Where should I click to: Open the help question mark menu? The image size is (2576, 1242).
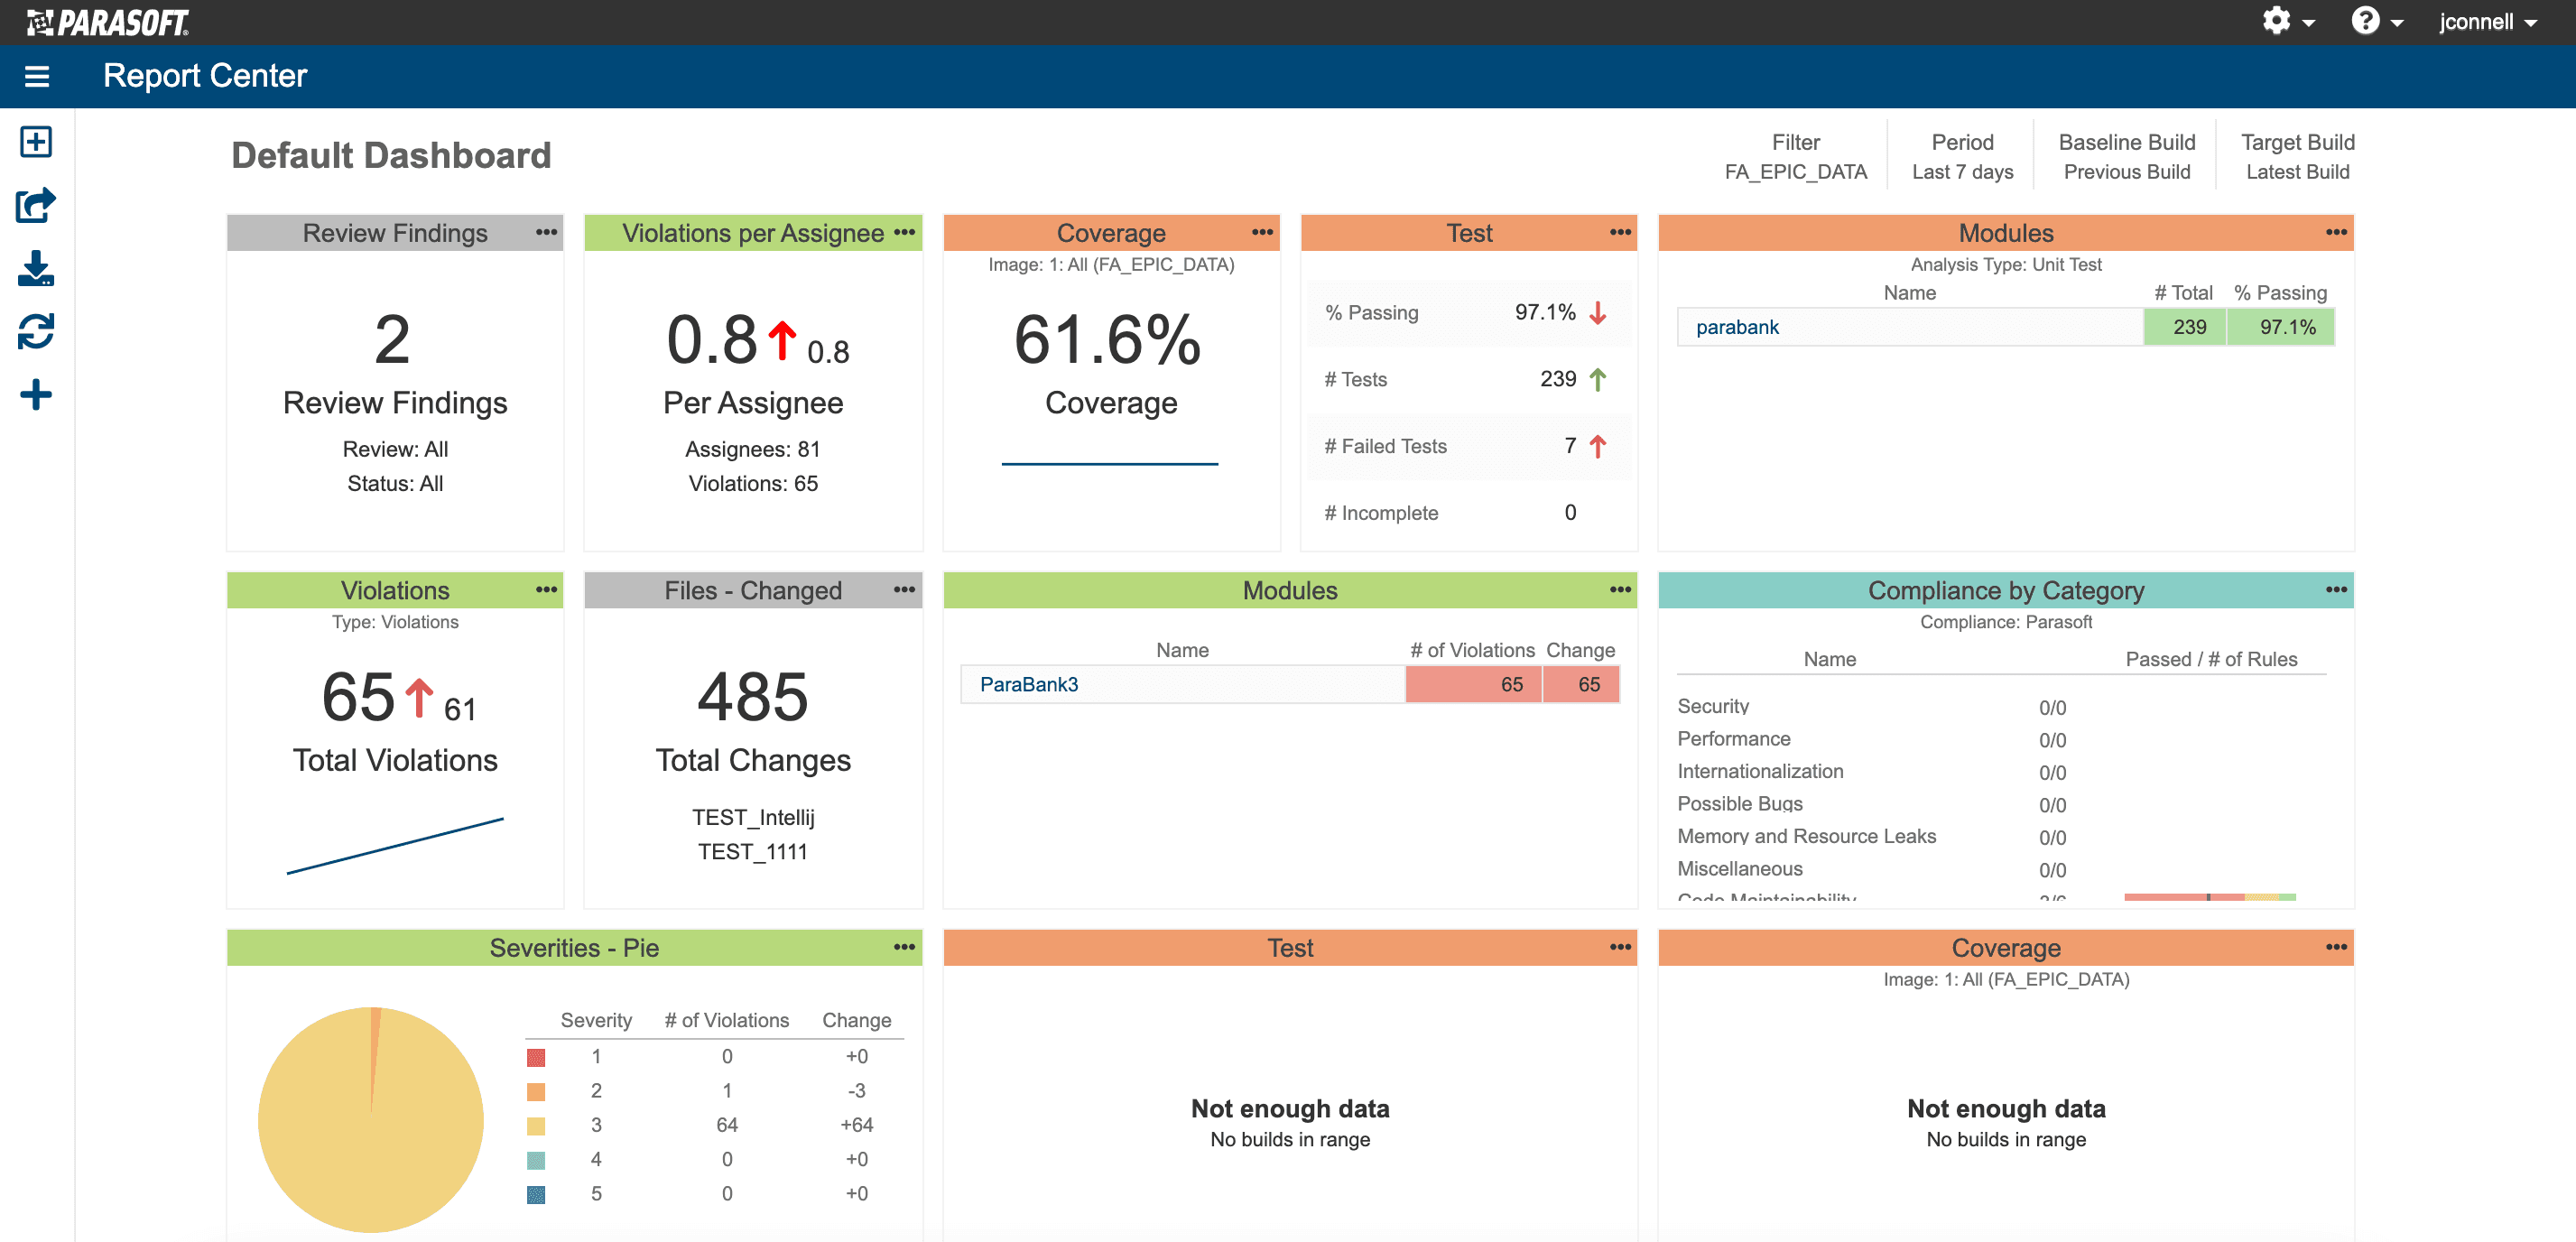pyautogui.click(x=2376, y=21)
